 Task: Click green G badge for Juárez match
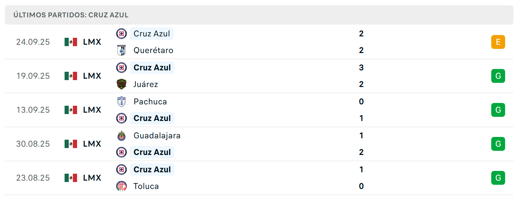[x=498, y=76]
